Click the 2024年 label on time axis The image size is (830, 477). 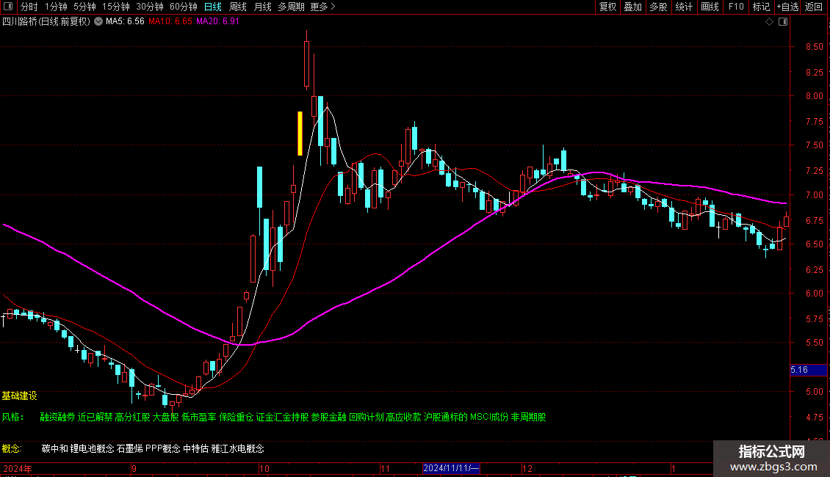tap(18, 468)
